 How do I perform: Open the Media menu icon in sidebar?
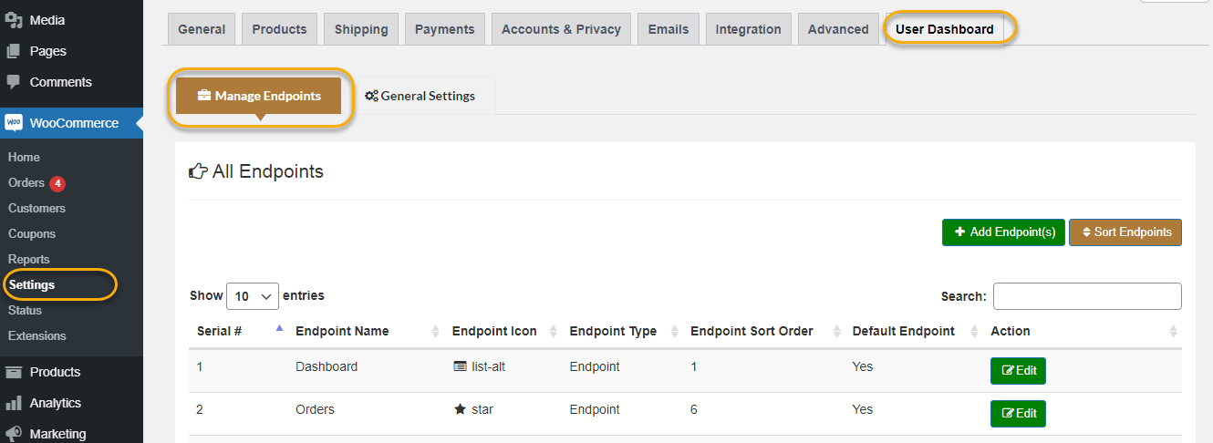pyautogui.click(x=14, y=20)
